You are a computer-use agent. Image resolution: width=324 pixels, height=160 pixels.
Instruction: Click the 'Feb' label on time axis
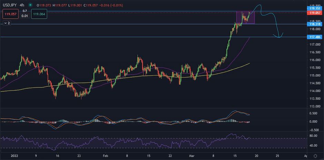pos(105,156)
